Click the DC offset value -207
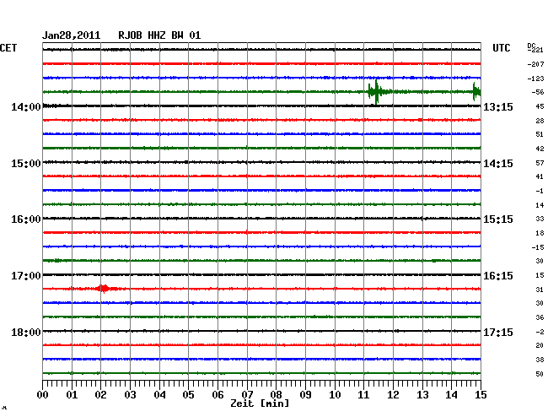 (535, 64)
